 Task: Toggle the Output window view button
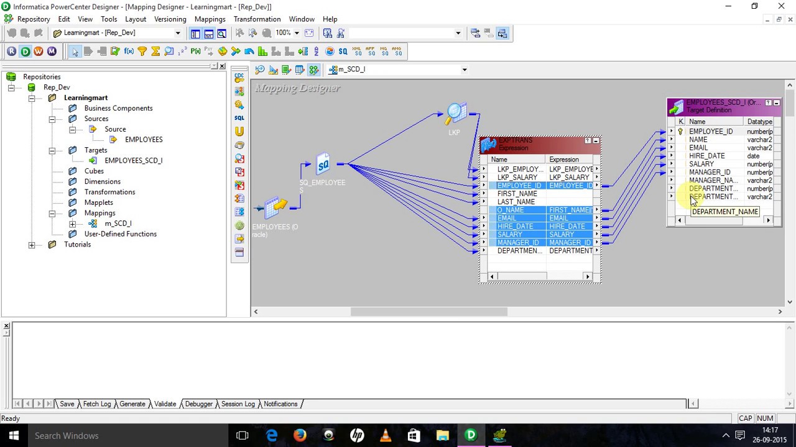pos(209,34)
